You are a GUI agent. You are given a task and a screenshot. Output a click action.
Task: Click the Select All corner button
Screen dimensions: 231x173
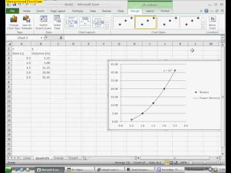[x=9, y=44]
